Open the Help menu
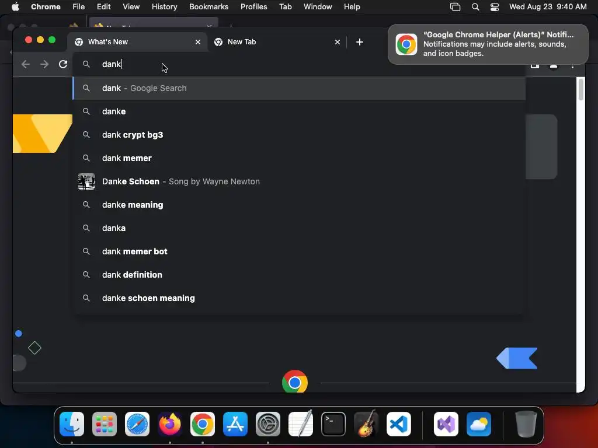 tap(352, 7)
